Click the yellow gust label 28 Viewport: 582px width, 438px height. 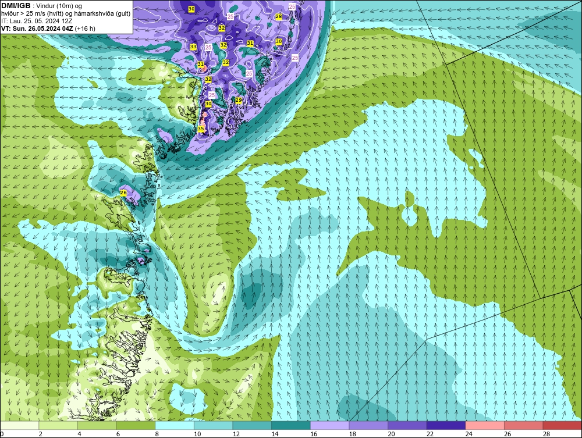pyautogui.click(x=278, y=16)
